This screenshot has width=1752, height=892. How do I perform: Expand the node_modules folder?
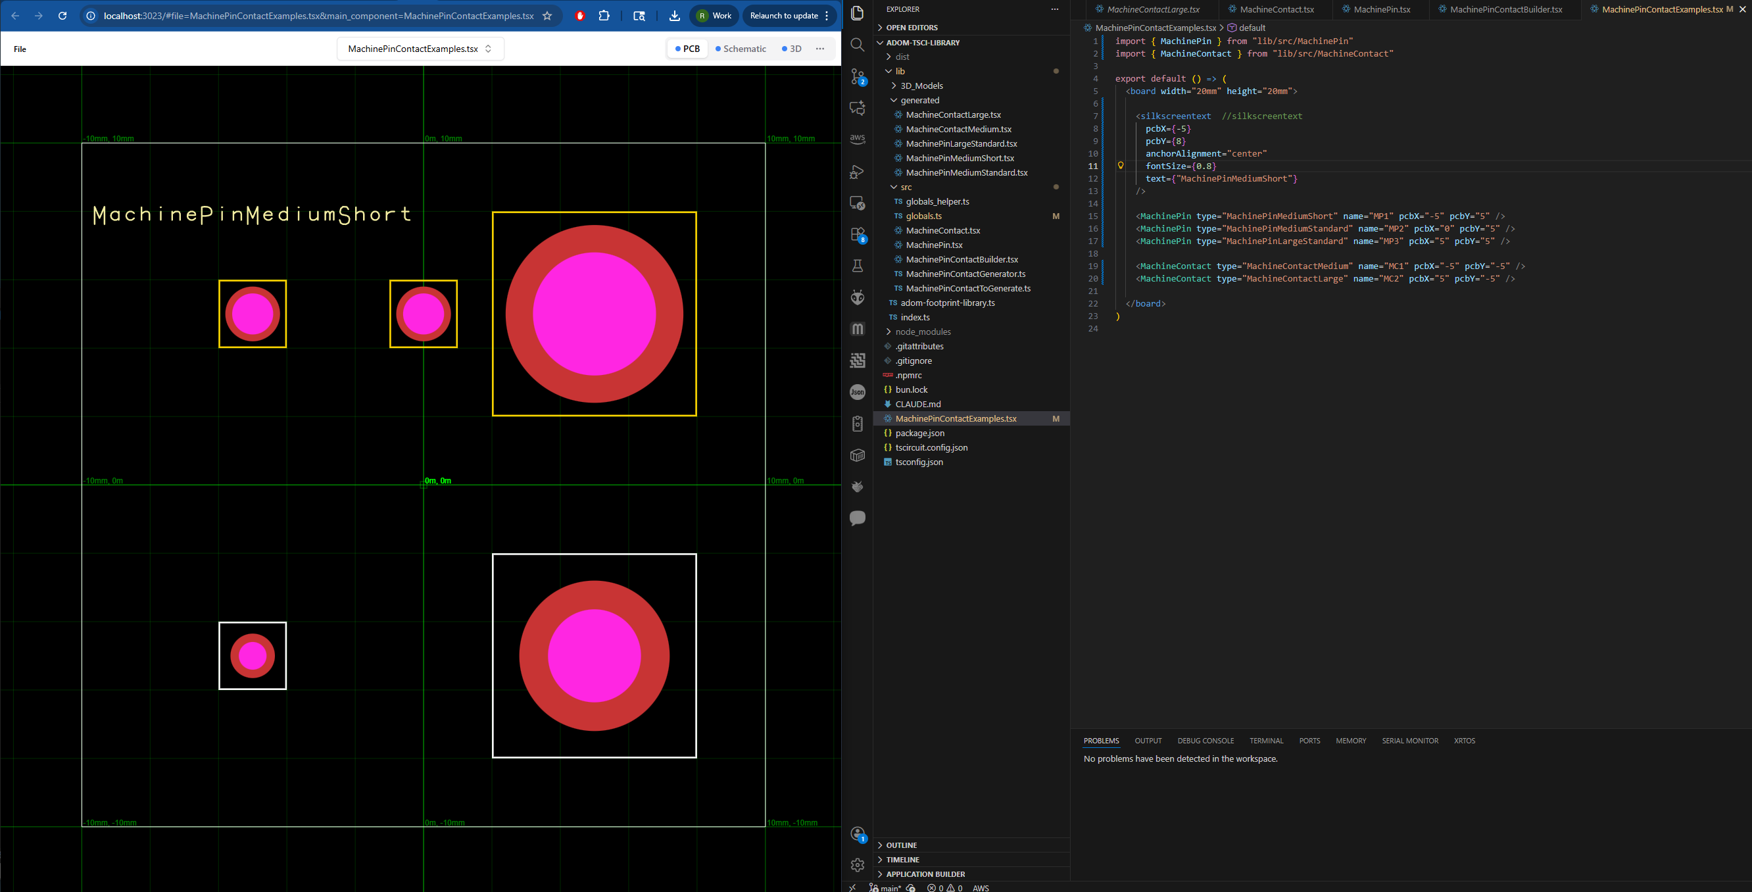[x=922, y=332]
